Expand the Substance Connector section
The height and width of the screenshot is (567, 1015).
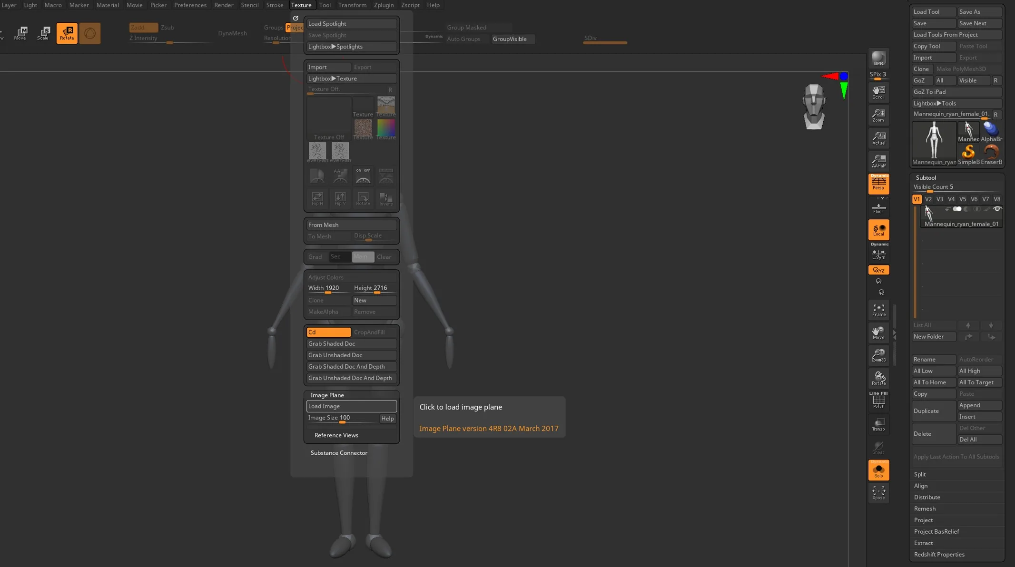(339, 452)
